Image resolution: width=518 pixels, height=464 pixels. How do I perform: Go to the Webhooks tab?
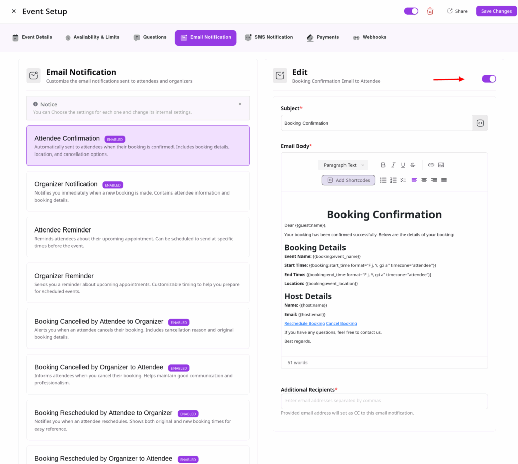(369, 37)
